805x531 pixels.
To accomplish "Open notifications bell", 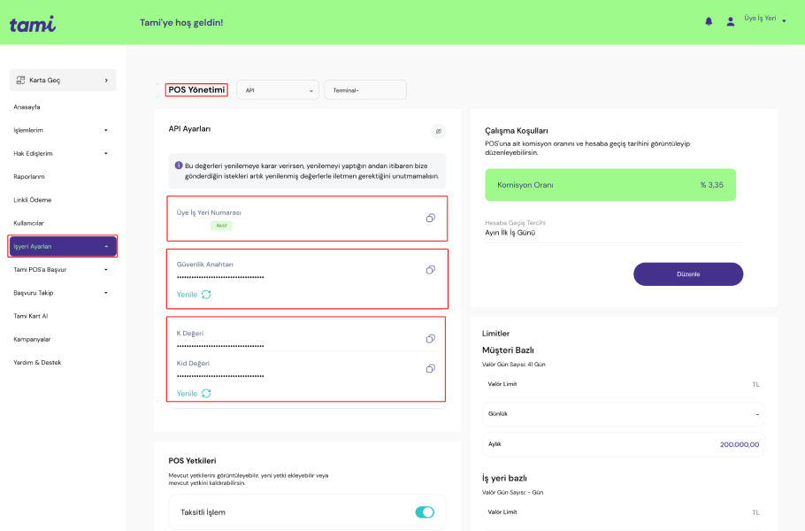I will click(709, 21).
